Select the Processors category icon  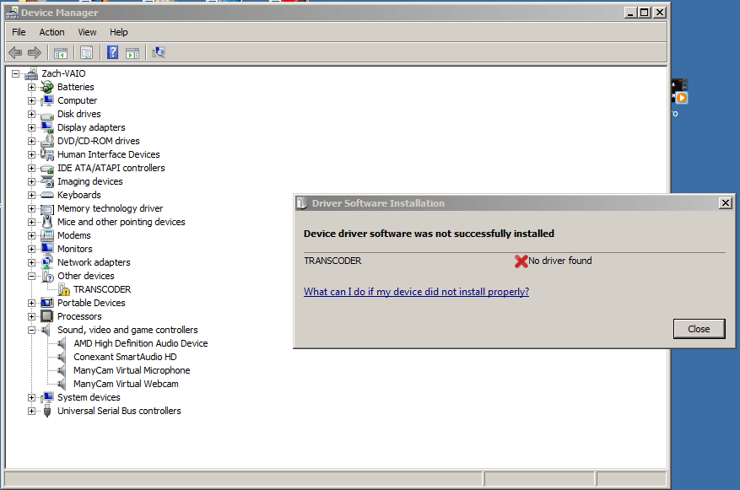[x=47, y=316]
